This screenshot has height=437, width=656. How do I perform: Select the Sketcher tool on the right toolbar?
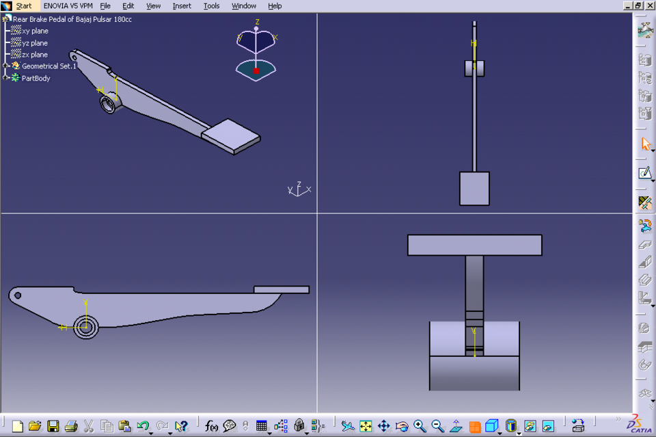click(646, 172)
